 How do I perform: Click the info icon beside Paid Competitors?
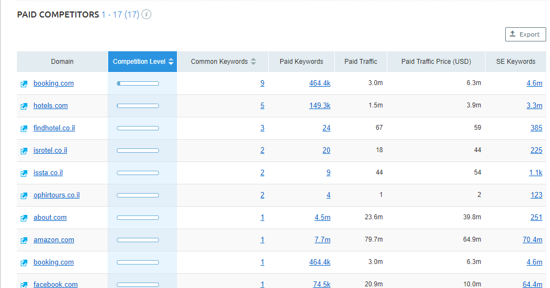coord(146,14)
